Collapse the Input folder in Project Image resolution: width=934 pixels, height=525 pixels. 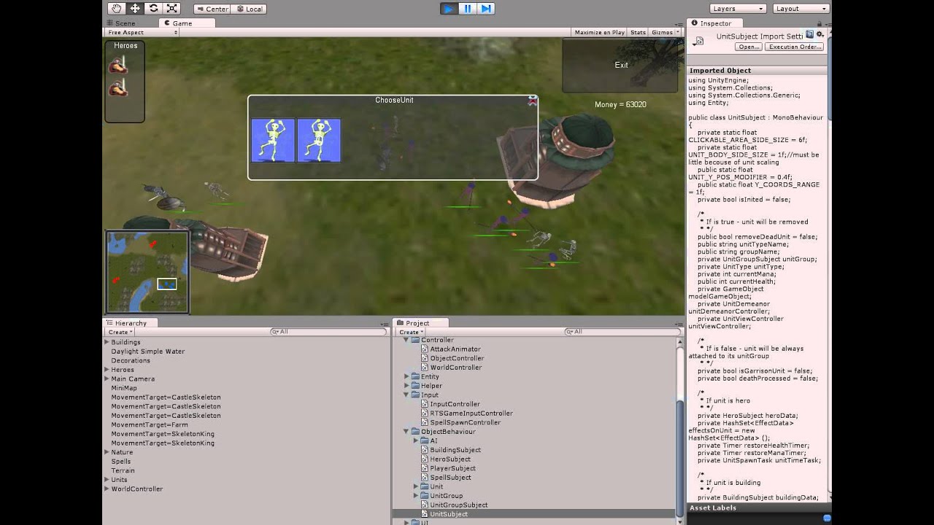pyautogui.click(x=406, y=394)
